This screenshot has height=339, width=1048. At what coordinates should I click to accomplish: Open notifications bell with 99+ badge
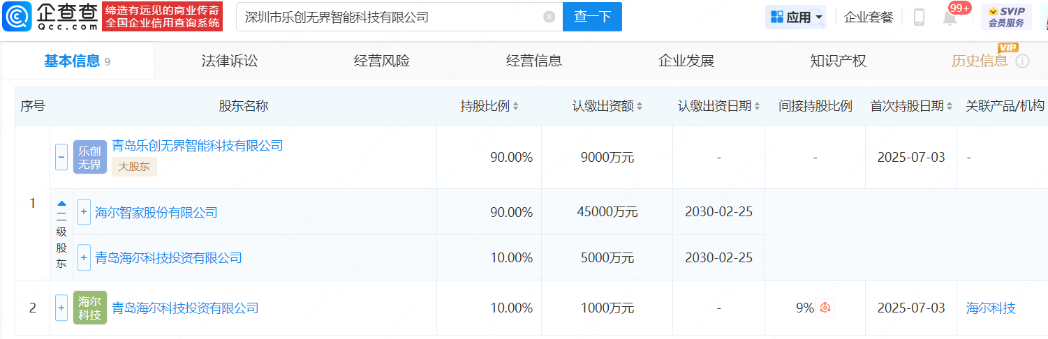(x=950, y=17)
